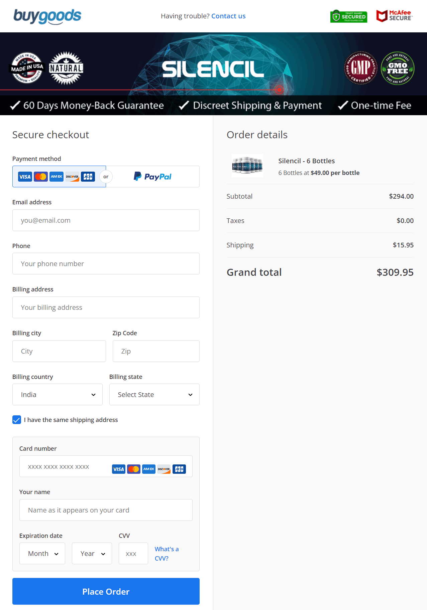Click the Billing city input field
The width and height of the screenshot is (427, 610).
[x=59, y=351]
